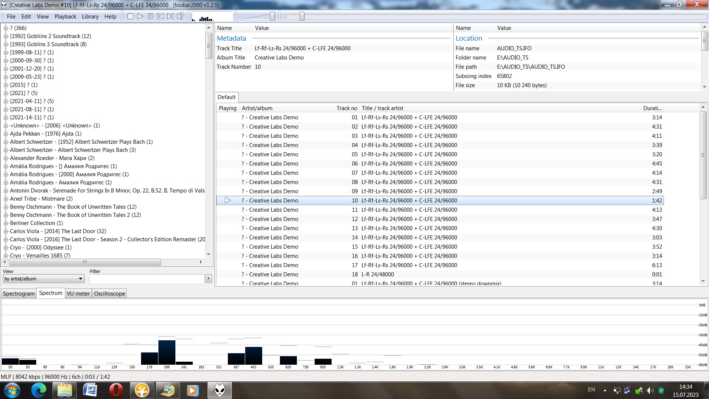Open the Playback menu
709x399 pixels.
point(65,17)
